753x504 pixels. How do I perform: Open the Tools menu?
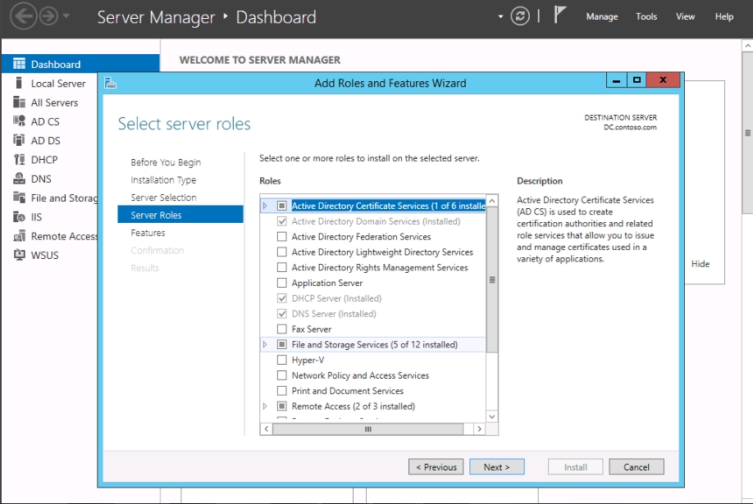tap(646, 16)
